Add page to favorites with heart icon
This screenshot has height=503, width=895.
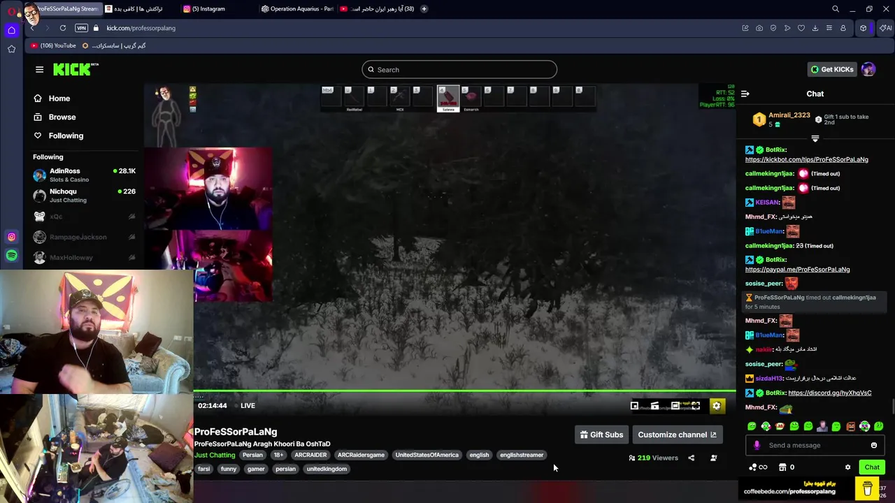click(801, 28)
